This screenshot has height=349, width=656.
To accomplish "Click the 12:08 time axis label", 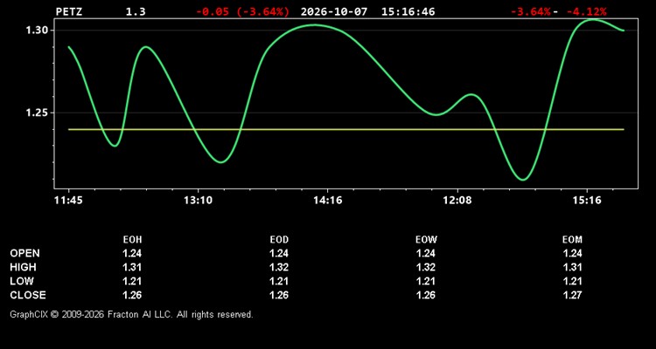I will (x=457, y=201).
